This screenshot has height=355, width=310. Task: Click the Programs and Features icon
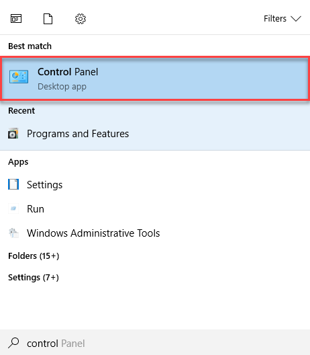[x=13, y=133]
